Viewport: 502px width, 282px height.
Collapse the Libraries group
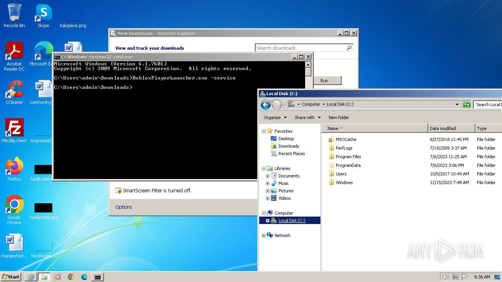click(x=264, y=169)
